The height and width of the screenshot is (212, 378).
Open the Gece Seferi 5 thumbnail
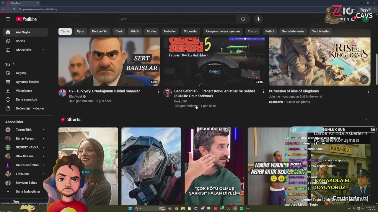click(214, 62)
